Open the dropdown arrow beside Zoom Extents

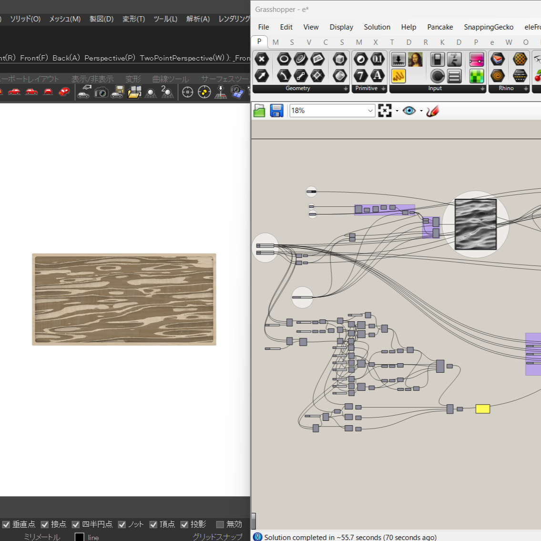tap(397, 111)
